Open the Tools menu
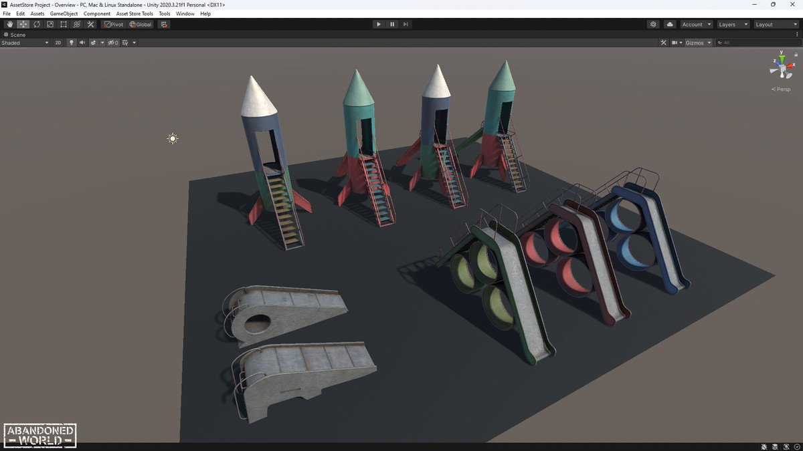The image size is (803, 451). tap(165, 13)
